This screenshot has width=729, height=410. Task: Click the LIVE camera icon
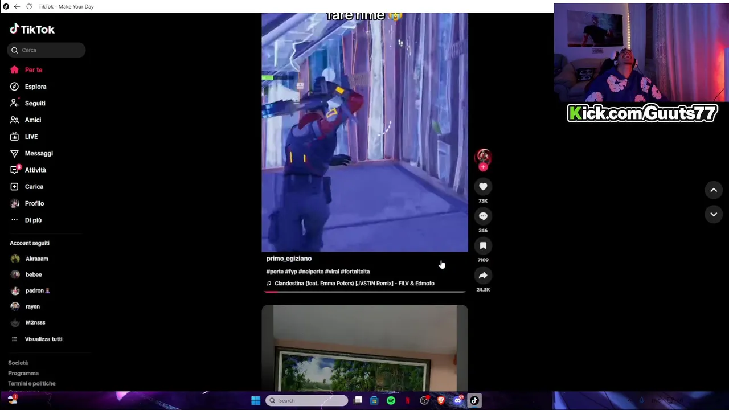pyautogui.click(x=14, y=137)
